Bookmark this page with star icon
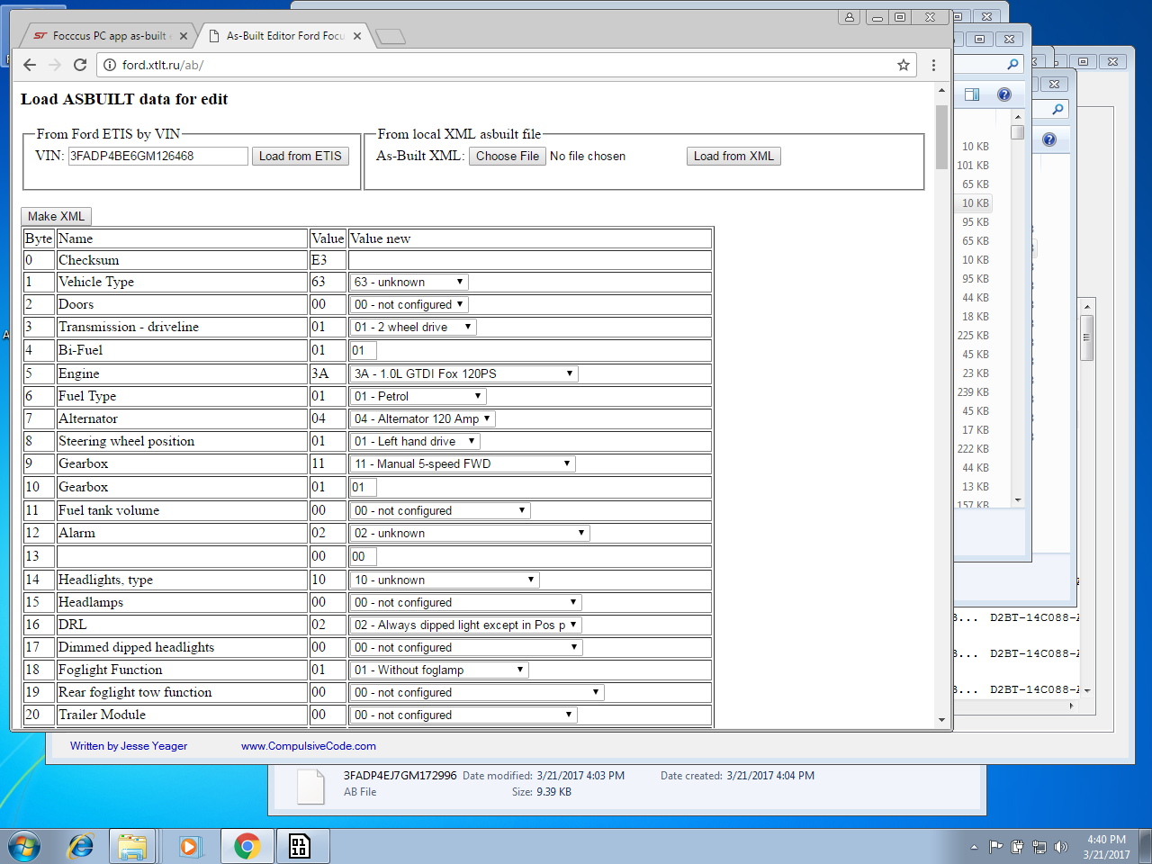The width and height of the screenshot is (1152, 864). coord(903,65)
